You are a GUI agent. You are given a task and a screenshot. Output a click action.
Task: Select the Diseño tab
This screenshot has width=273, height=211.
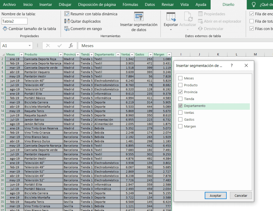(228, 5)
